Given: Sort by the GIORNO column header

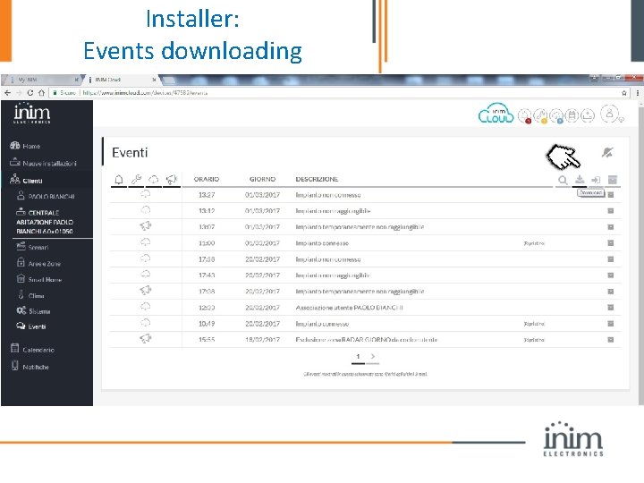Looking at the screenshot, I should pyautogui.click(x=262, y=179).
